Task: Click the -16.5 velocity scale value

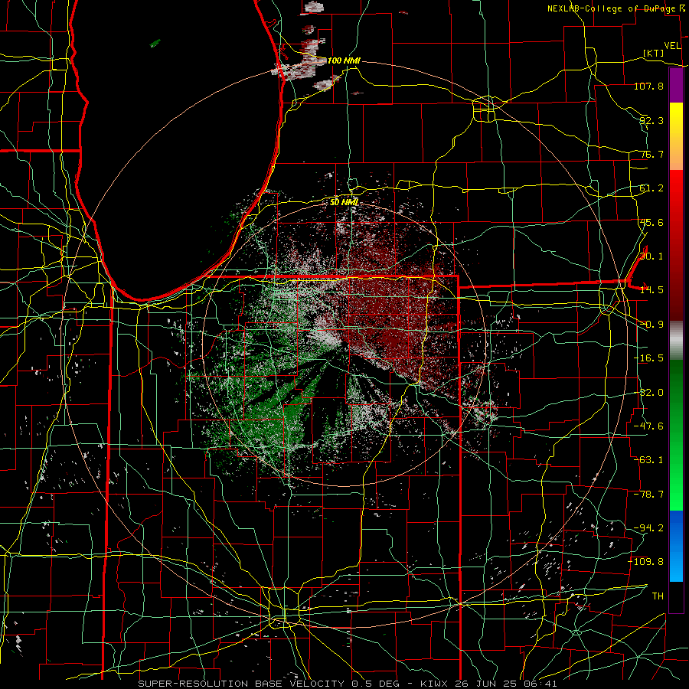Action: (x=648, y=358)
